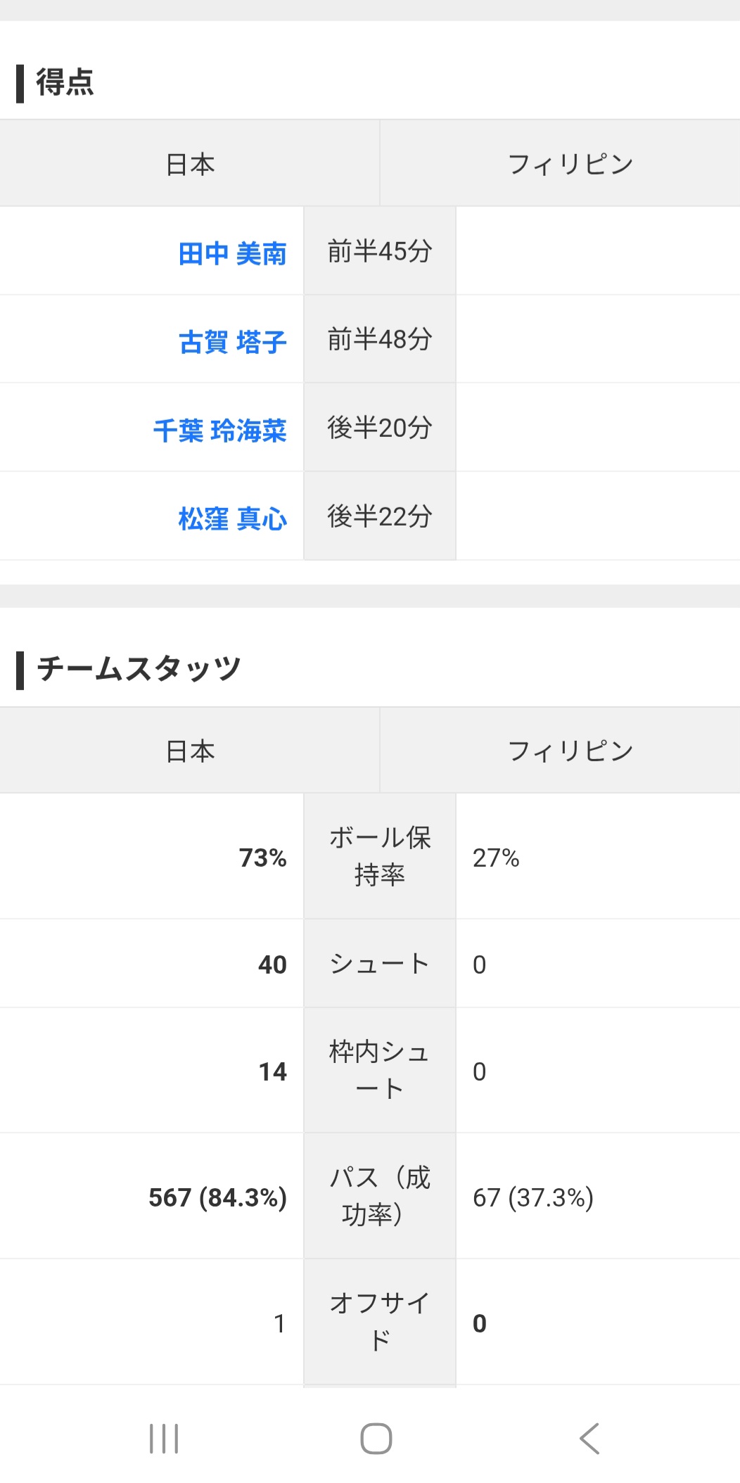Tap the シュート stat label
This screenshot has height=1483, width=740.
(380, 964)
